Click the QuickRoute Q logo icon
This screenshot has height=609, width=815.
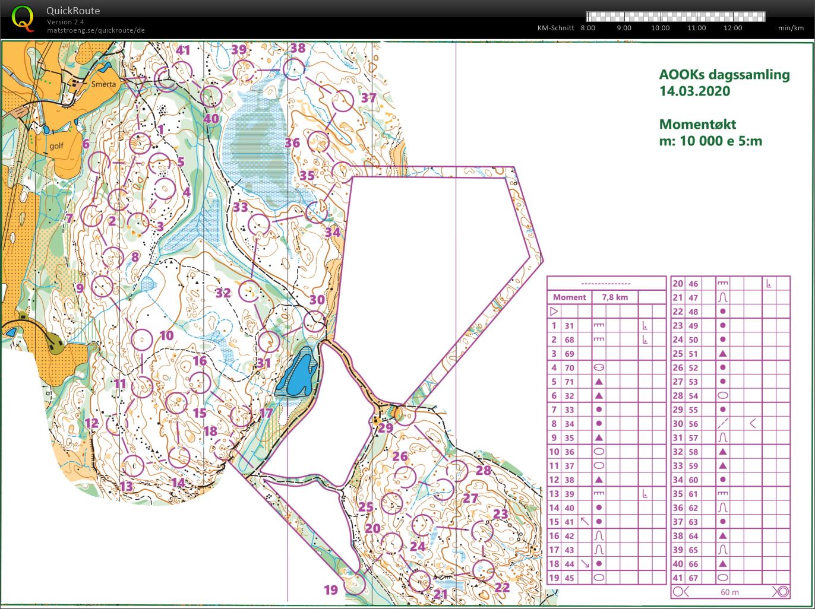[23, 18]
